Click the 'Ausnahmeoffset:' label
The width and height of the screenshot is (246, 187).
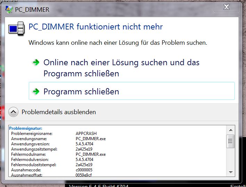click(x=27, y=175)
